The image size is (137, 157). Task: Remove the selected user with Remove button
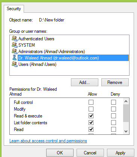(115, 82)
